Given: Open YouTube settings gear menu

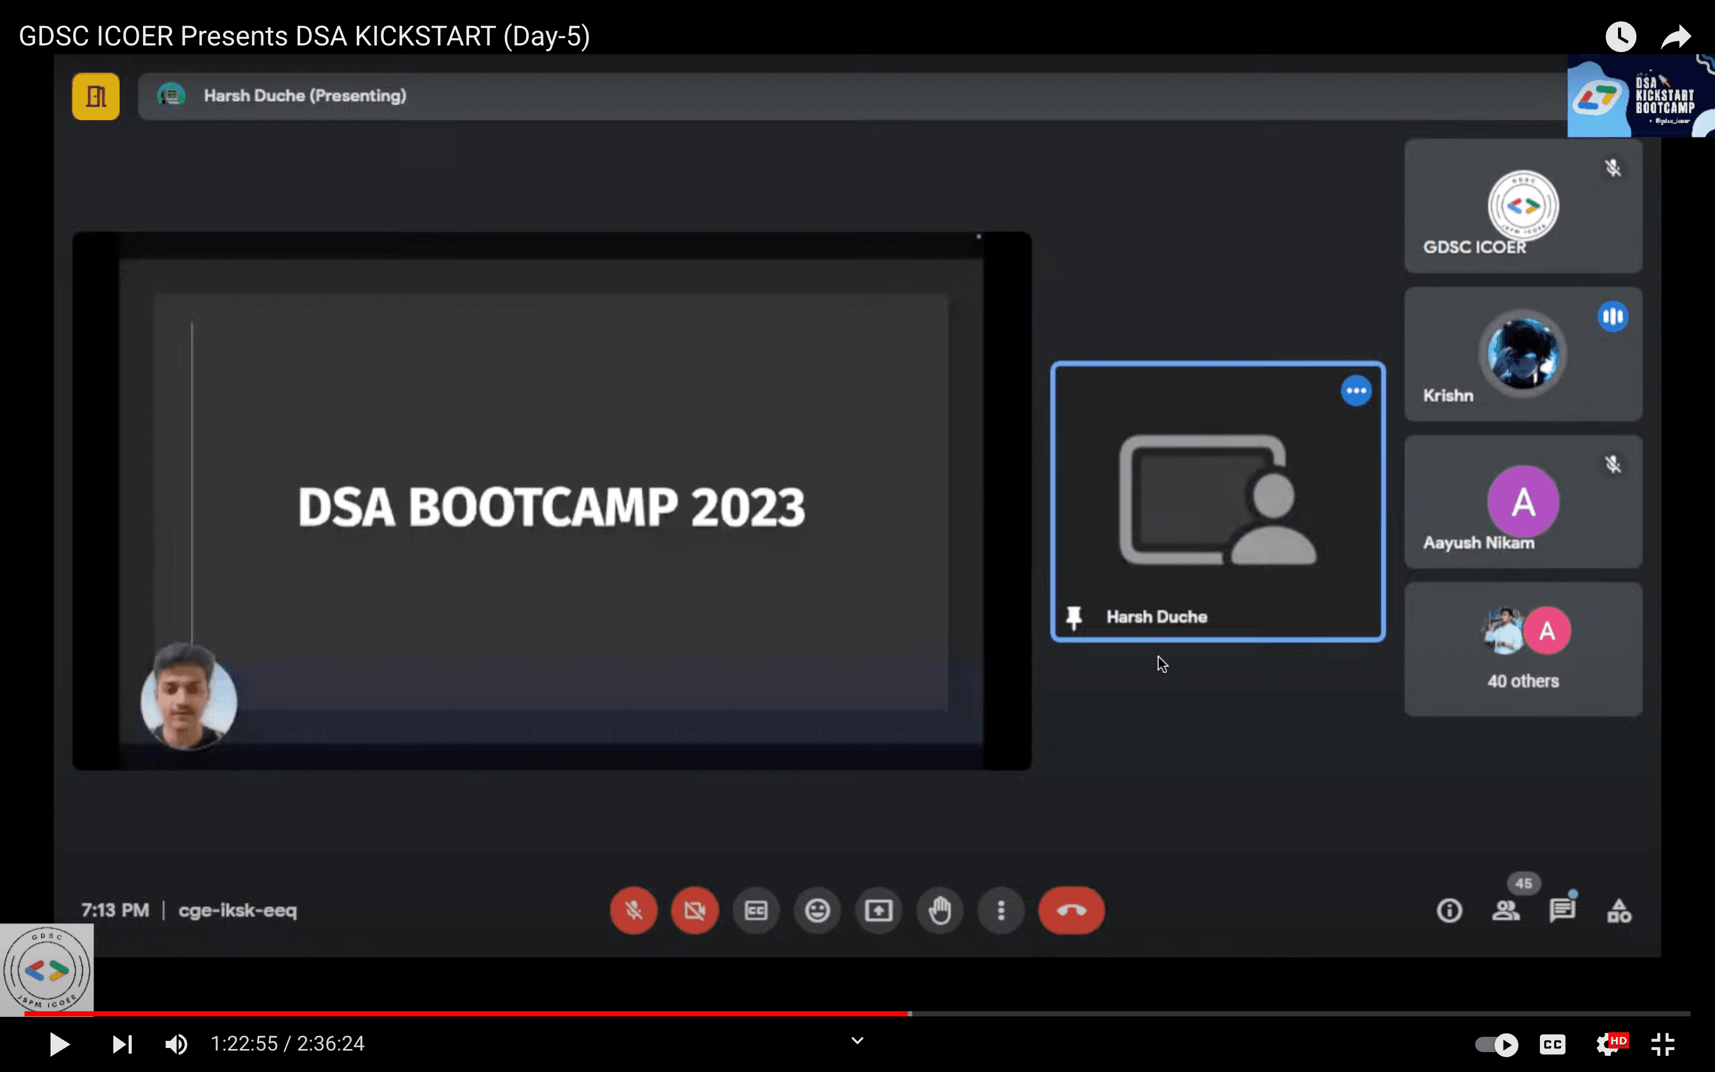Looking at the screenshot, I should 1607,1044.
